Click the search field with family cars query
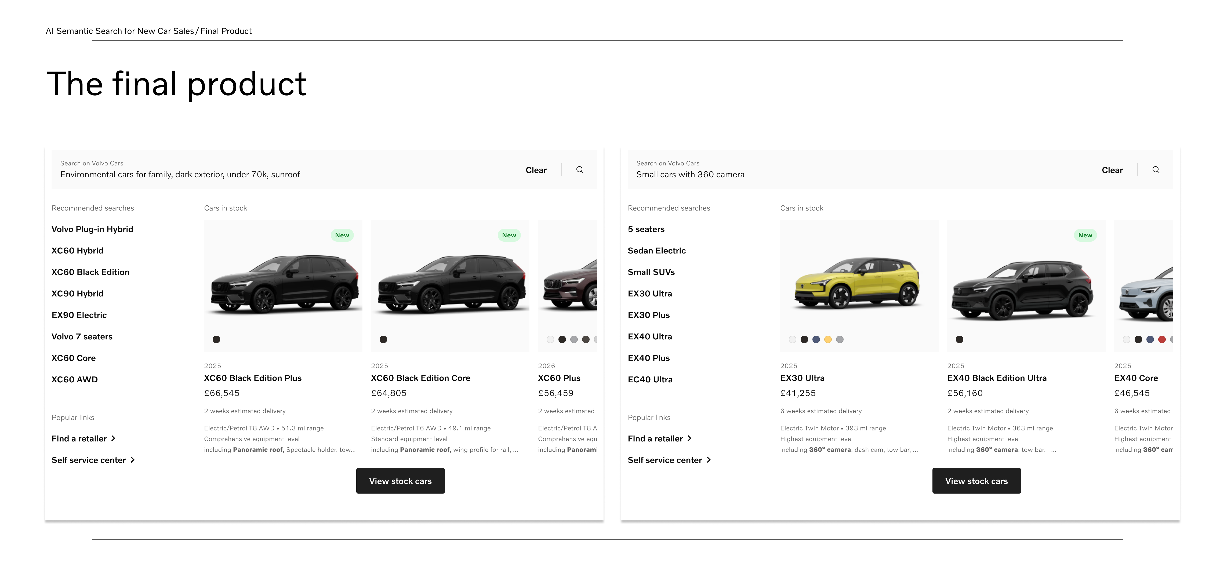 click(324, 169)
